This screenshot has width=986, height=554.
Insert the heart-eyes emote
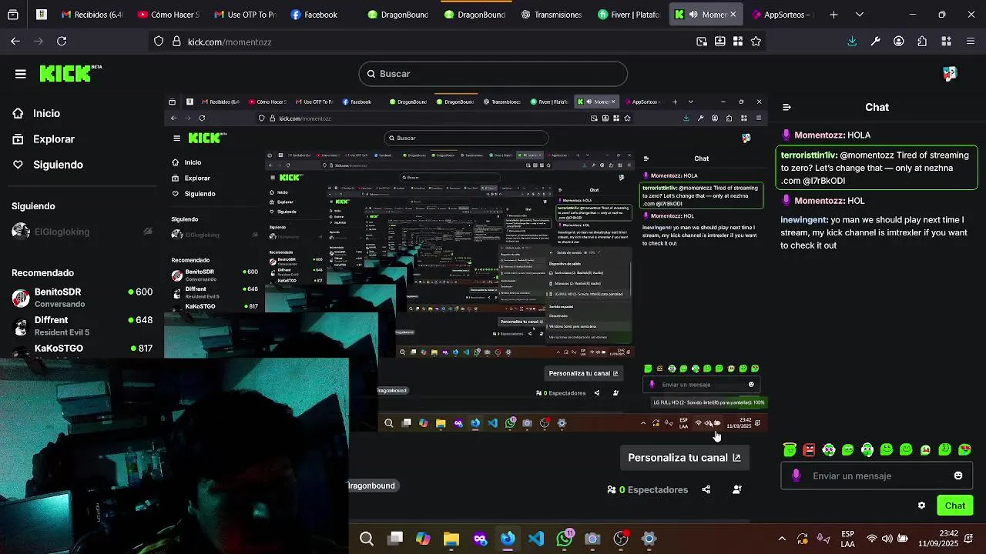[964, 449]
